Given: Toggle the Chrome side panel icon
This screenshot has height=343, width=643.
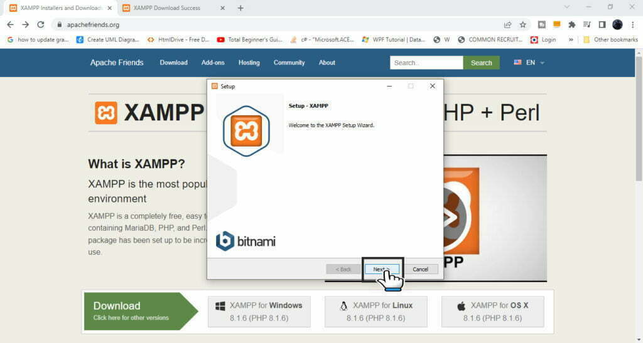Looking at the screenshot, I should (602, 25).
